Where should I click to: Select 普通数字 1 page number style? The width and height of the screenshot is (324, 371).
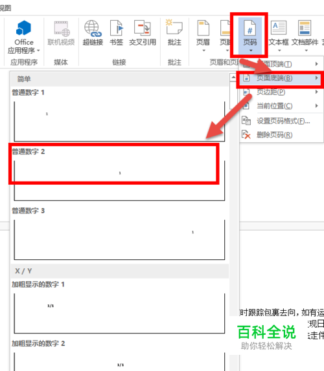pos(119,115)
